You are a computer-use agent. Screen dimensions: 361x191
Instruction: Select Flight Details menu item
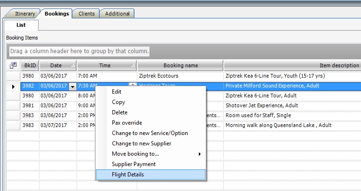[x=128, y=175]
